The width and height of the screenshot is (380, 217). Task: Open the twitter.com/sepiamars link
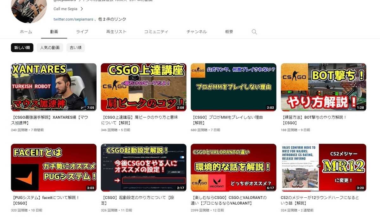click(73, 19)
